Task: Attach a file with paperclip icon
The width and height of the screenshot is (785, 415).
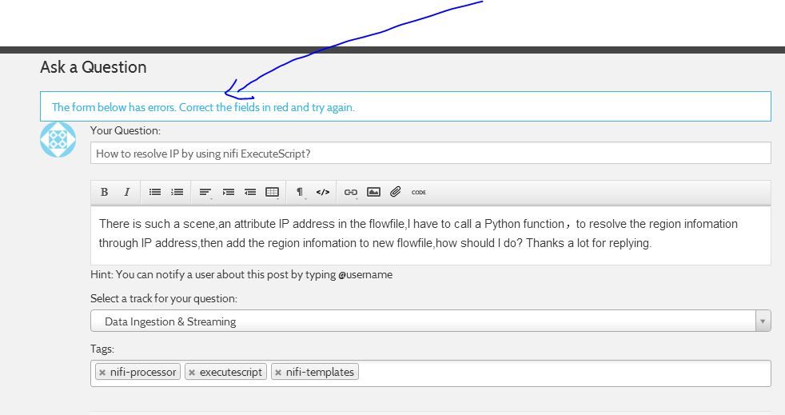Action: tap(396, 192)
